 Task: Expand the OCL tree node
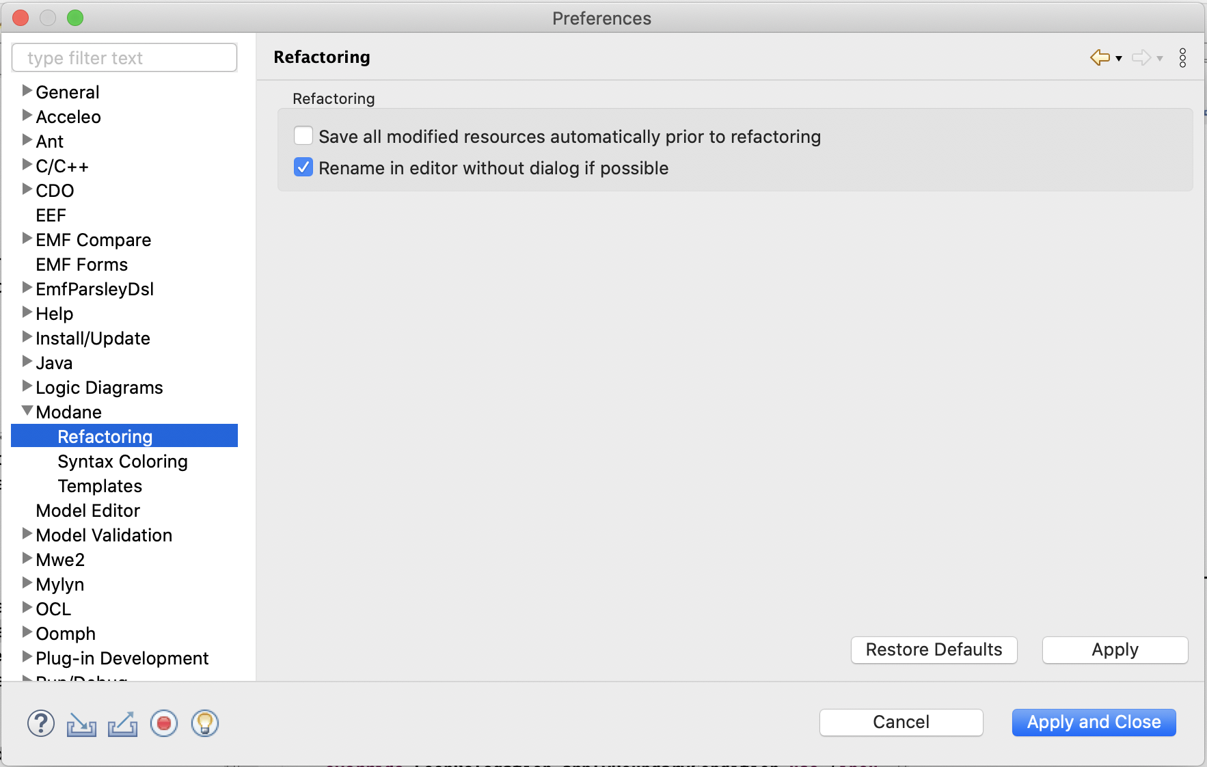tap(27, 607)
